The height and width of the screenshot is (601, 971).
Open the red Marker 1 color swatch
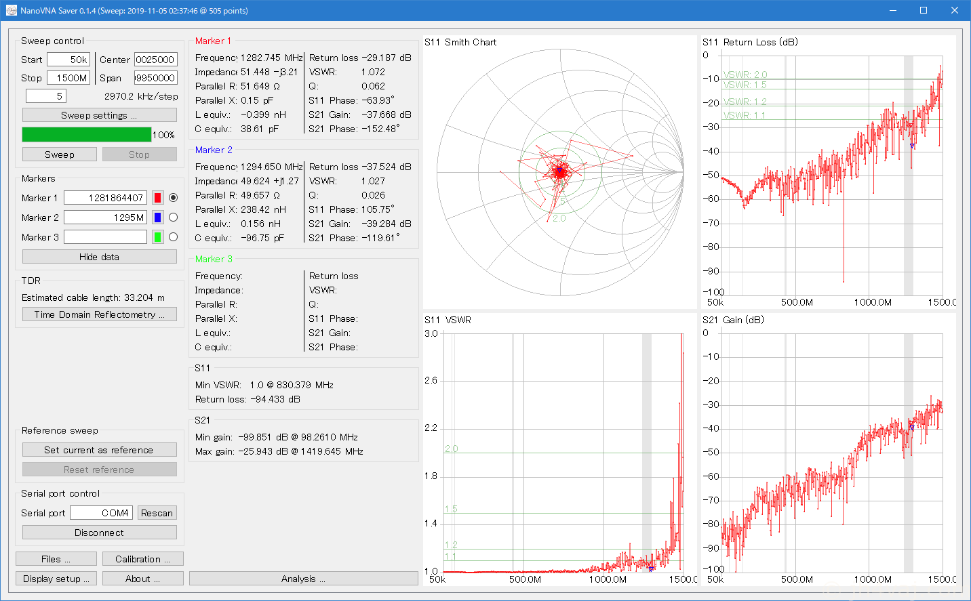[x=157, y=198]
